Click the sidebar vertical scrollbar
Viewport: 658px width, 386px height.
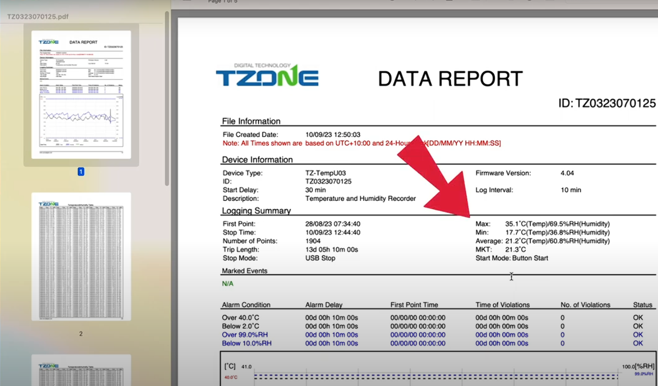point(167,99)
